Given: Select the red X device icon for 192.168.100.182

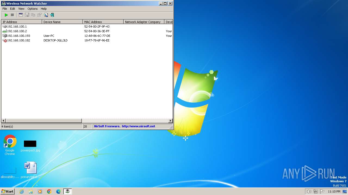Looking at the screenshot, I should [x=5, y=40].
